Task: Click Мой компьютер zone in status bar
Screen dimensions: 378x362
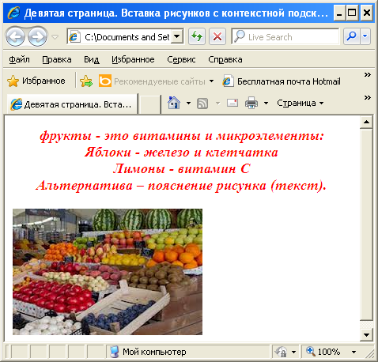Action: [188, 352]
